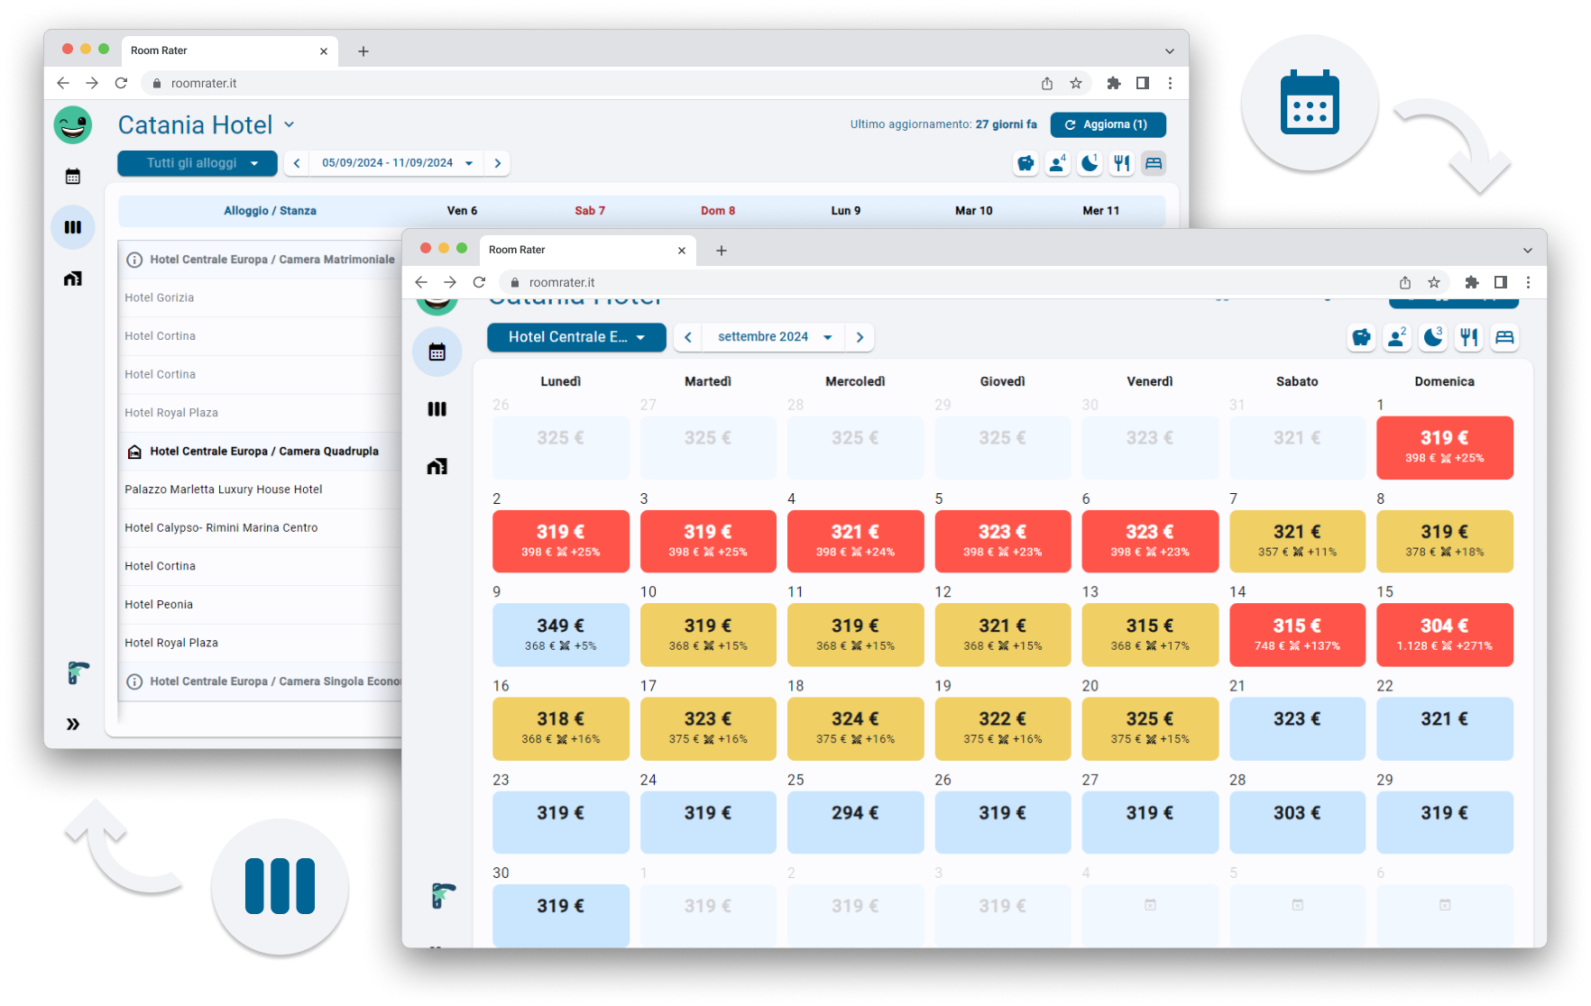Toggle nights moon filter in front window
The width and height of the screenshot is (1591, 1006).
1433,337
